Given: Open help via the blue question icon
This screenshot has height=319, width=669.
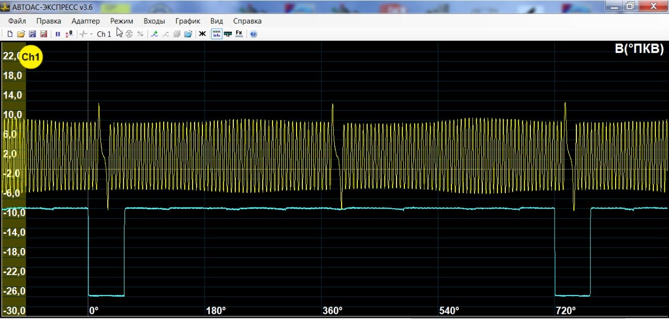Looking at the screenshot, I should tap(253, 34).
